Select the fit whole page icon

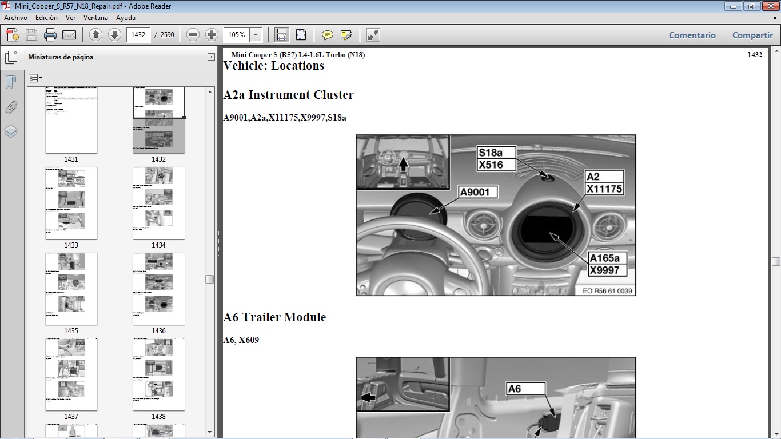301,35
